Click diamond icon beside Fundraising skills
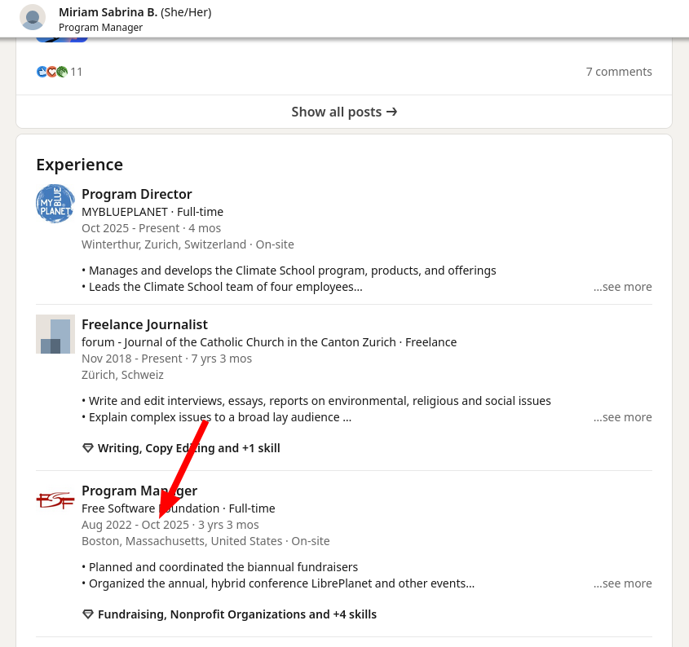Viewport: 689px width, 647px height. pos(88,614)
